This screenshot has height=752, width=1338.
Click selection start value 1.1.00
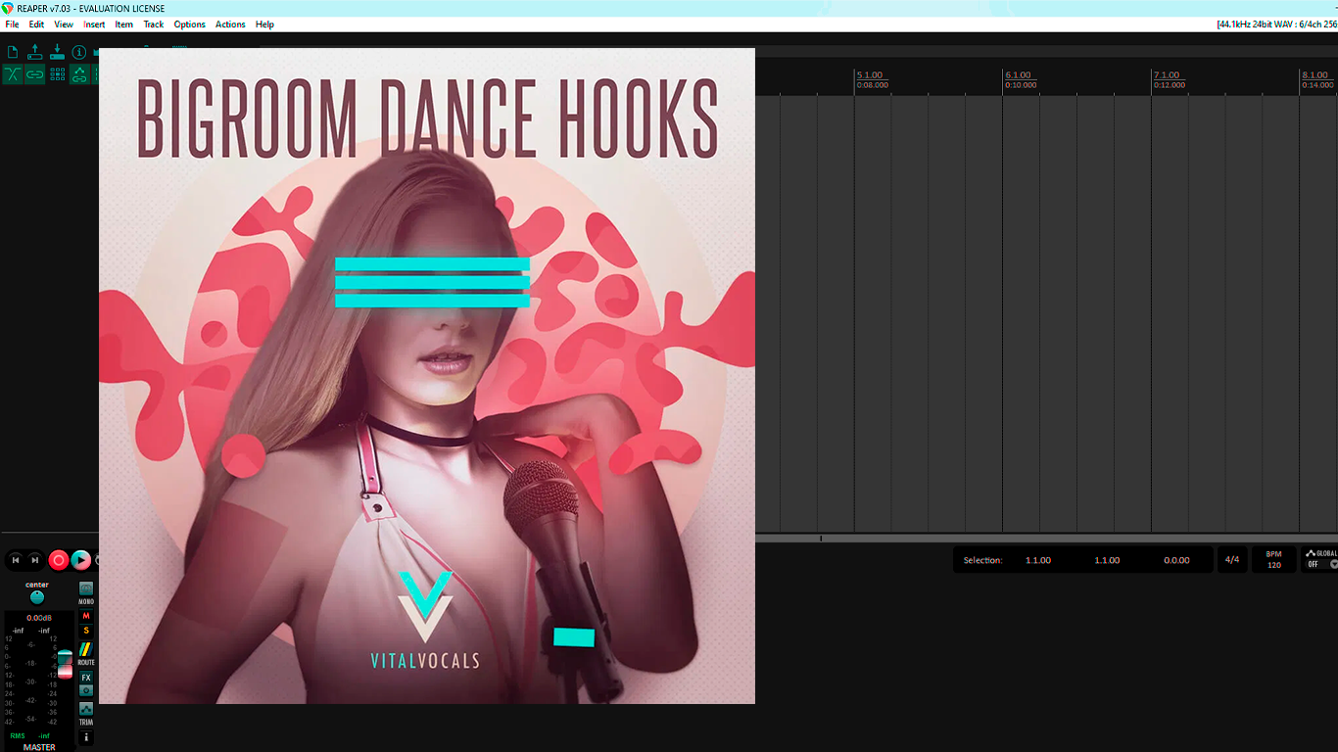tap(1038, 560)
